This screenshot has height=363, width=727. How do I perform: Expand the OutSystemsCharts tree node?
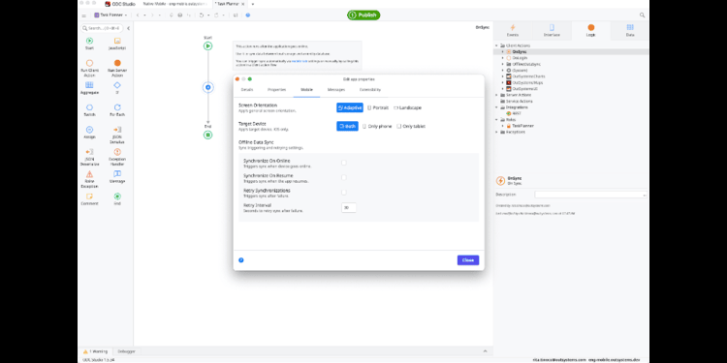(502, 76)
